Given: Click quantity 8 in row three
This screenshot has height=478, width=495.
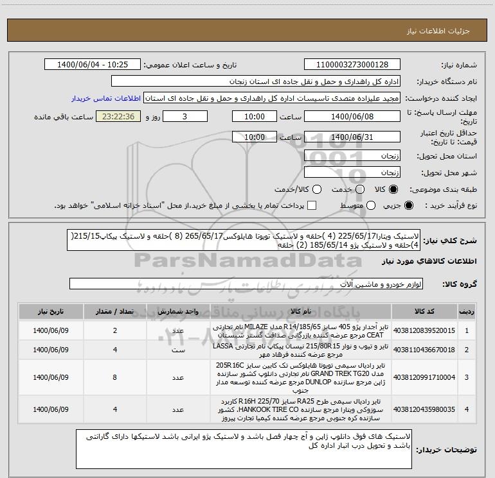Looking at the screenshot, I should click(115, 377).
